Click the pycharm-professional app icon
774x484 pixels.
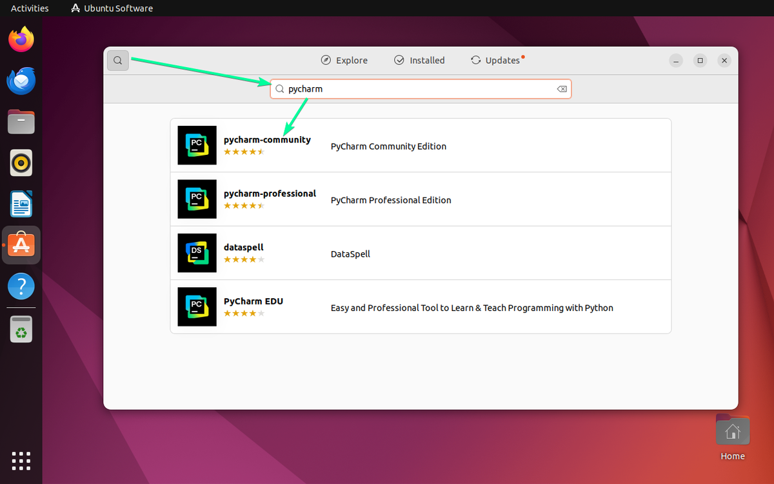point(197,199)
